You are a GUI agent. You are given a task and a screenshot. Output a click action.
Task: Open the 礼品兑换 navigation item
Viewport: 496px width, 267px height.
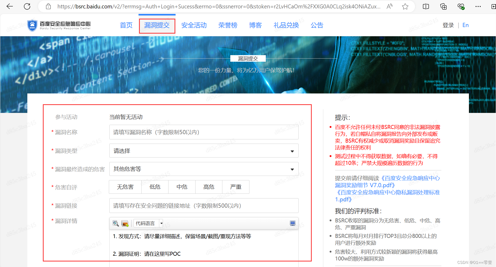click(286, 25)
